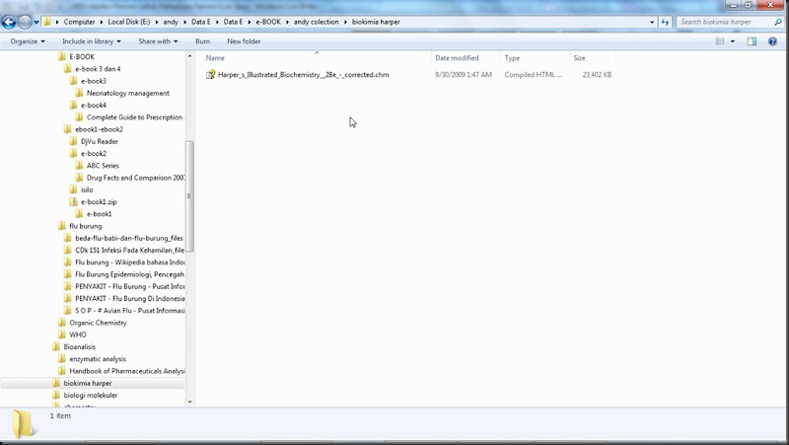This screenshot has height=445, width=789.
Task: Select Harper_s_Illustrated_Biochemistry chm file
Action: click(x=303, y=75)
